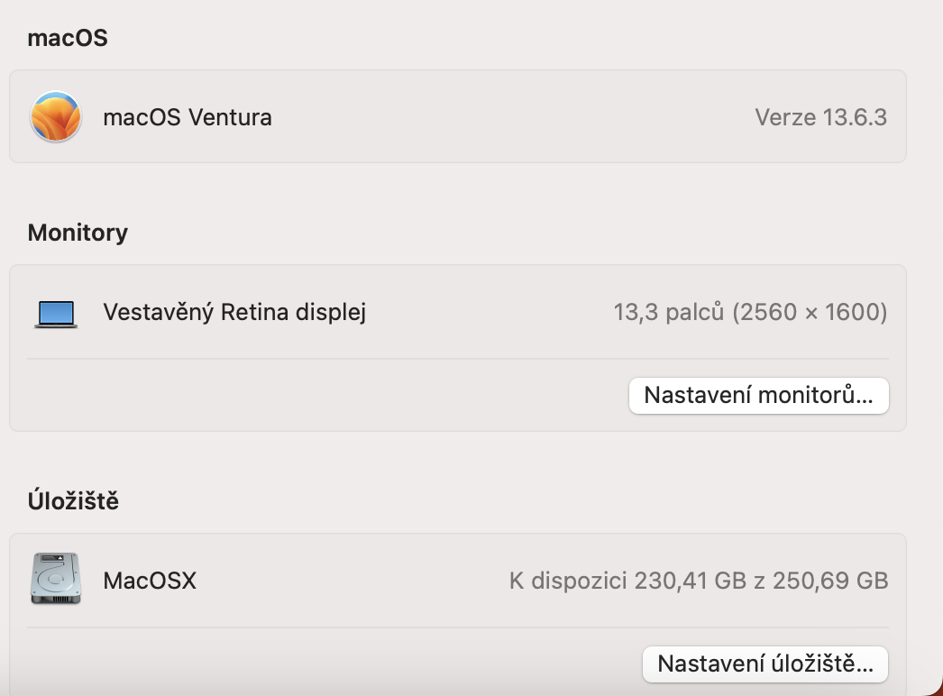Open Nastavení monitorů display settings
Viewport: 943px width, 696px height.
coord(758,396)
